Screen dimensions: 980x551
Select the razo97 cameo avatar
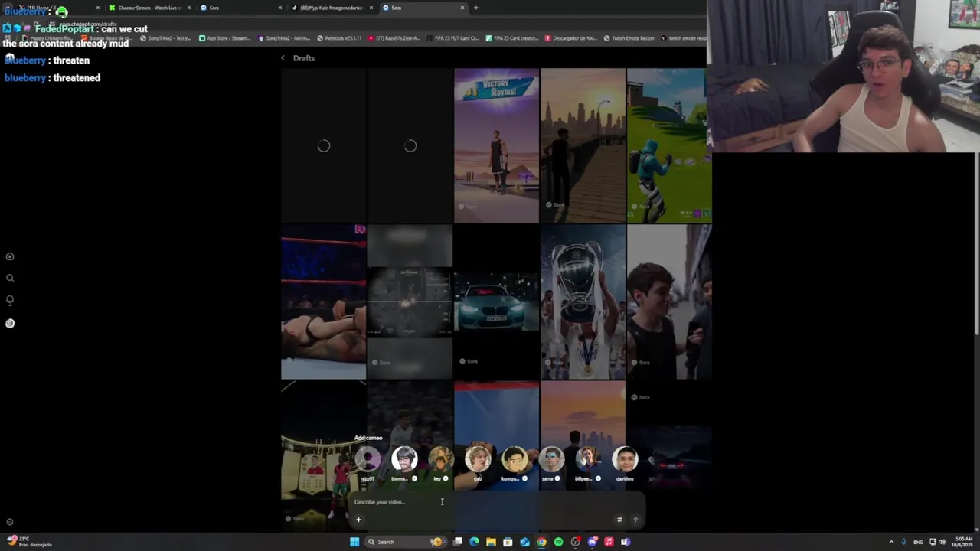click(367, 459)
